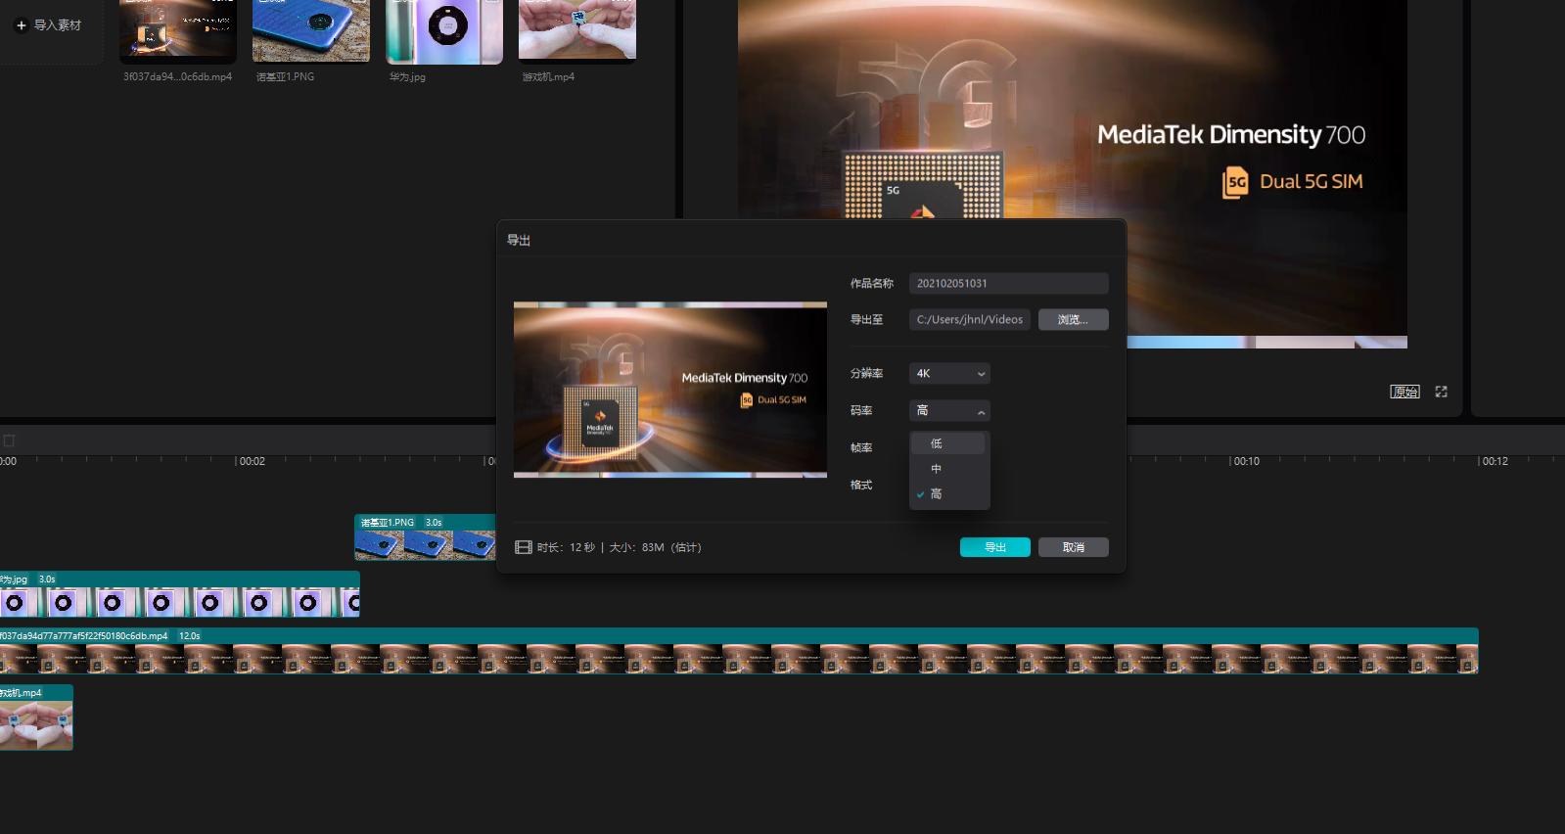Screen dimensions: 1565x834
Task: Click the 导出至 label
Action: [x=866, y=319]
